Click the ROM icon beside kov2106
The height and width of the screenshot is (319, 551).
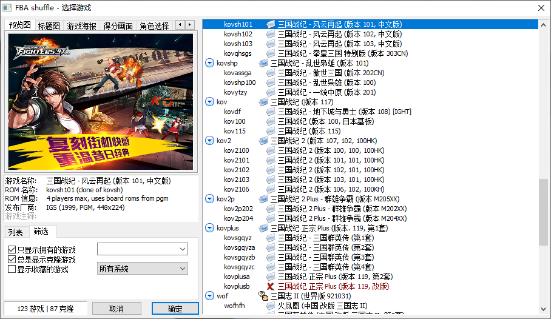tap(271, 189)
